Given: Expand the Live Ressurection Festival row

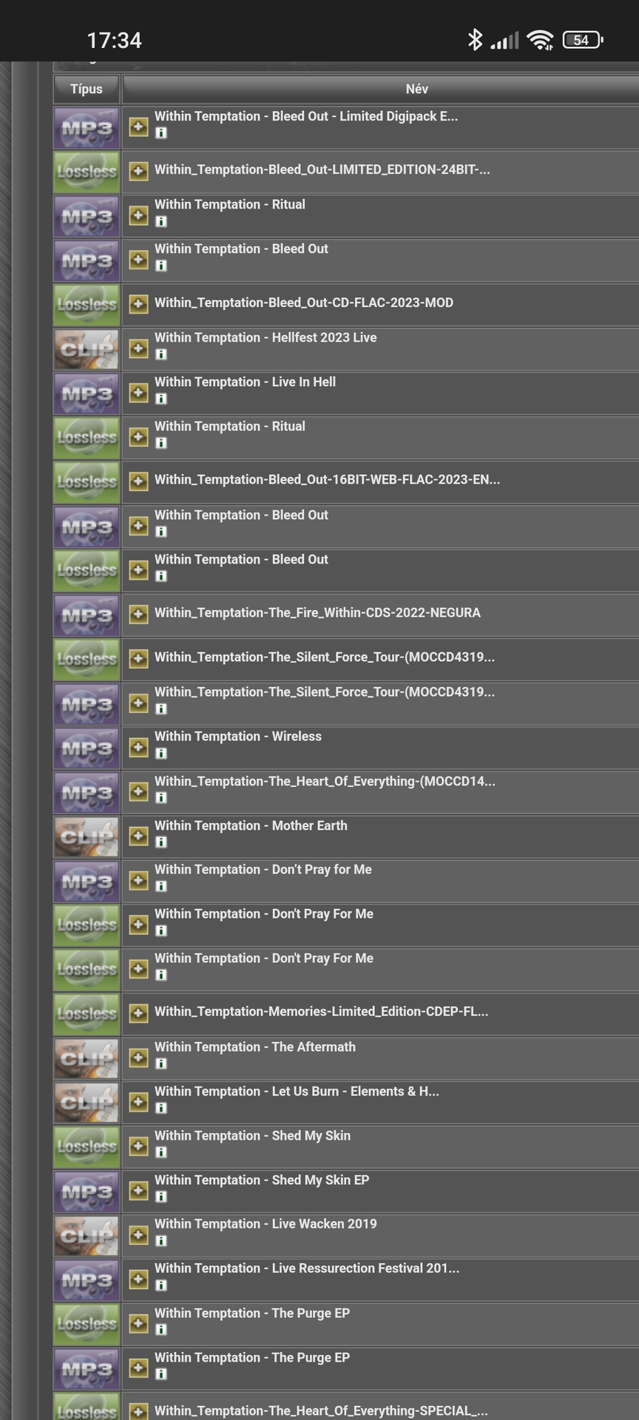Looking at the screenshot, I should coord(138,1279).
